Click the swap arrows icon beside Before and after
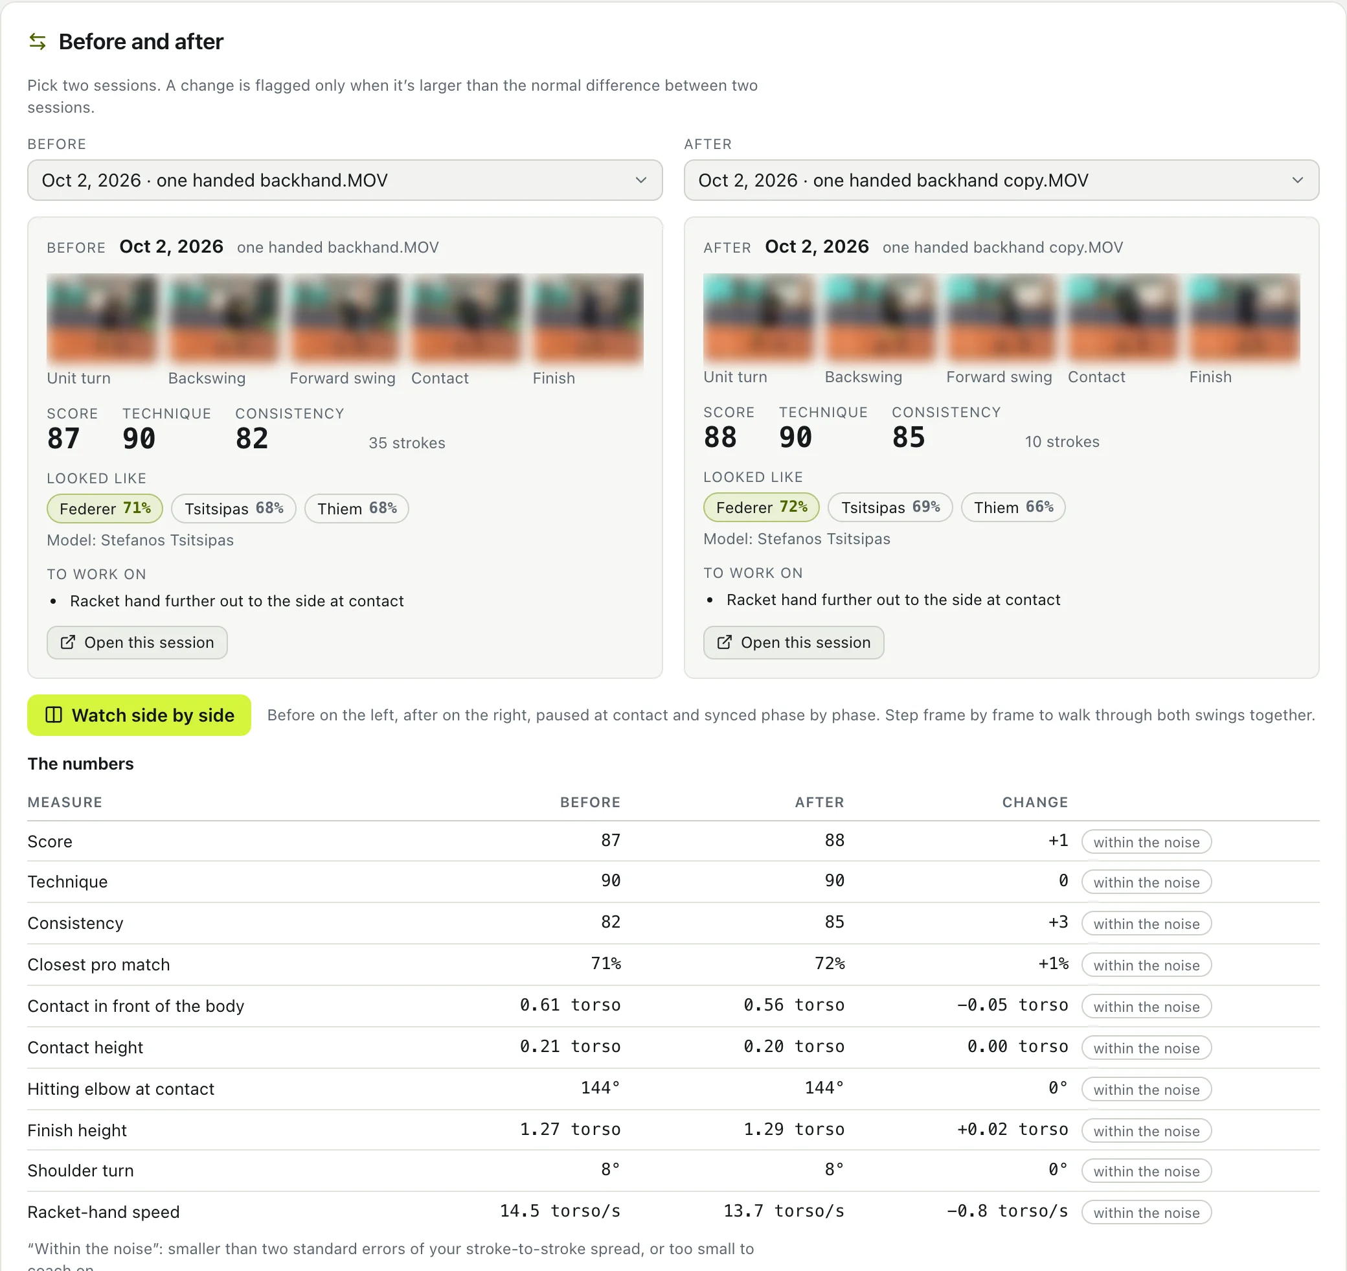The height and width of the screenshot is (1271, 1347). click(x=38, y=41)
